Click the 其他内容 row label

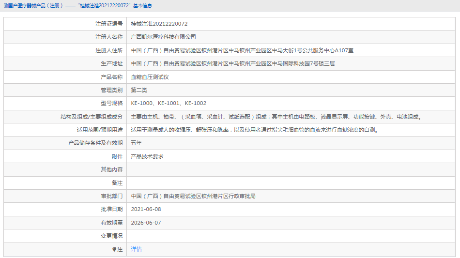tap(111, 169)
